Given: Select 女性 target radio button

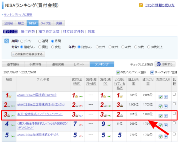Looking at the screenshot, I should (x=53, y=47).
